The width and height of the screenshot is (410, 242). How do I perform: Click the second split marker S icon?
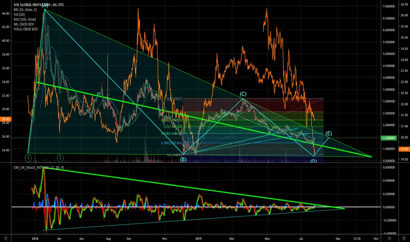point(60,158)
